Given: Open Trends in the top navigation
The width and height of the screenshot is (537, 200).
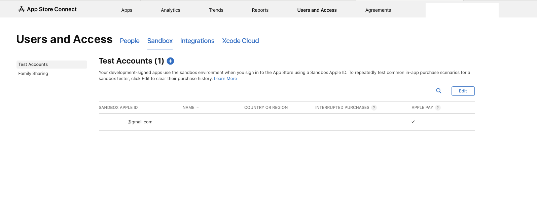Looking at the screenshot, I should click(x=216, y=10).
